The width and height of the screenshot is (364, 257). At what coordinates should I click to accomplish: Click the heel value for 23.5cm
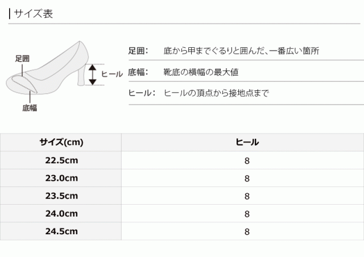[247, 196]
